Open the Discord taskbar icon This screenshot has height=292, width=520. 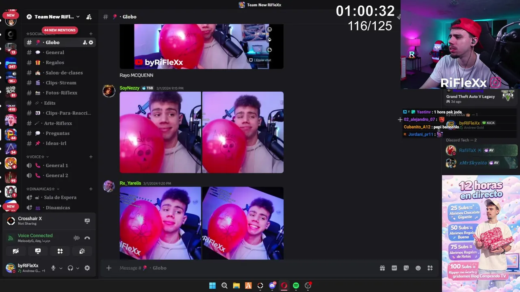point(272,286)
